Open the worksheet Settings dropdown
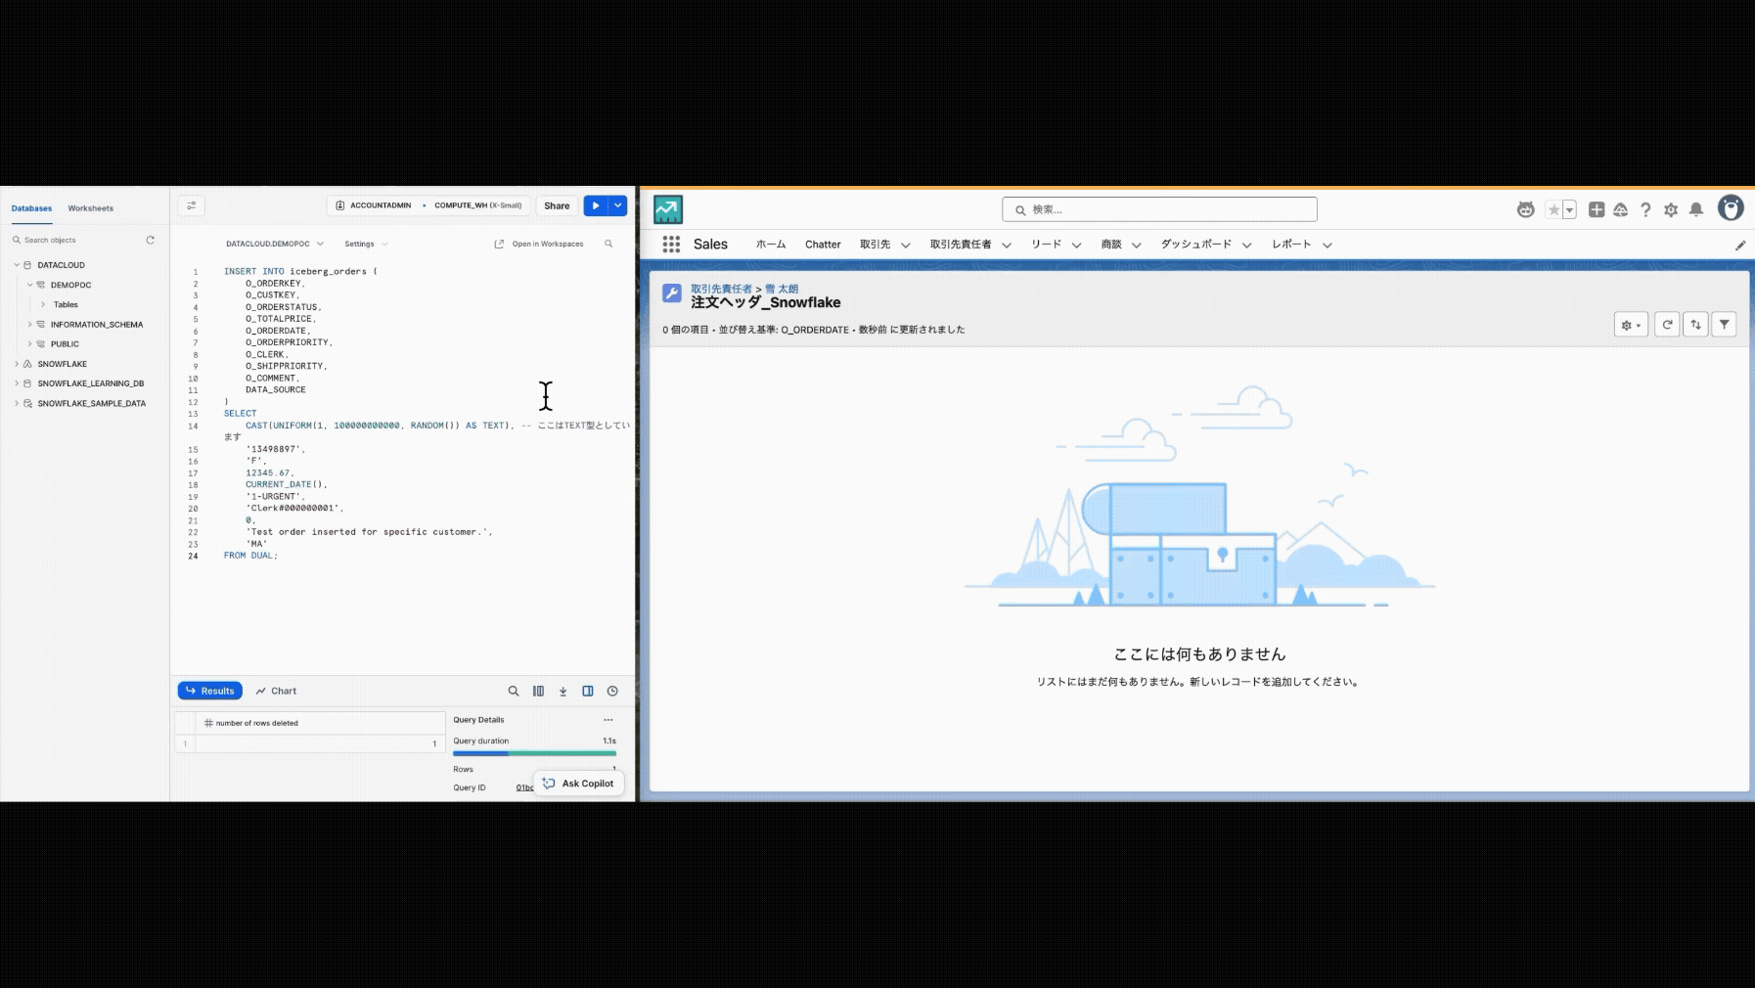This screenshot has width=1755, height=988. [x=366, y=244]
